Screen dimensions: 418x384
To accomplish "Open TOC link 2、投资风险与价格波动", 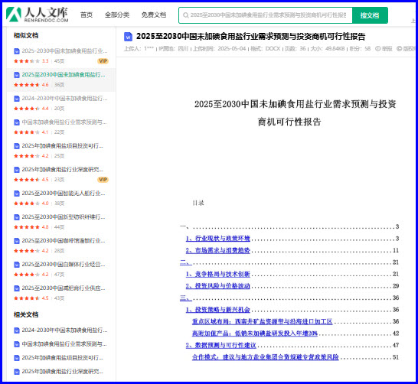I will [217, 286].
